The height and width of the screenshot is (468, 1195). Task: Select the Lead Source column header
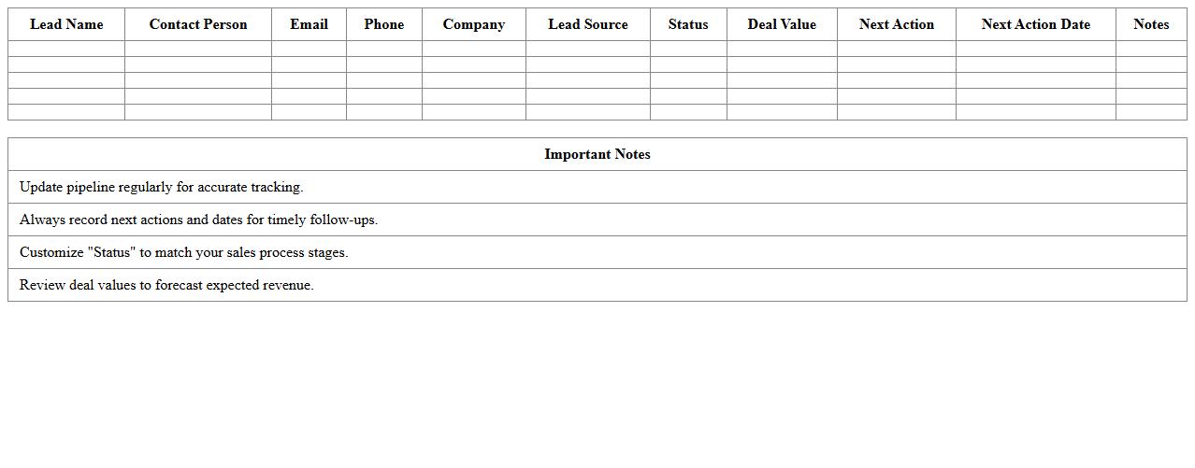pyautogui.click(x=588, y=24)
